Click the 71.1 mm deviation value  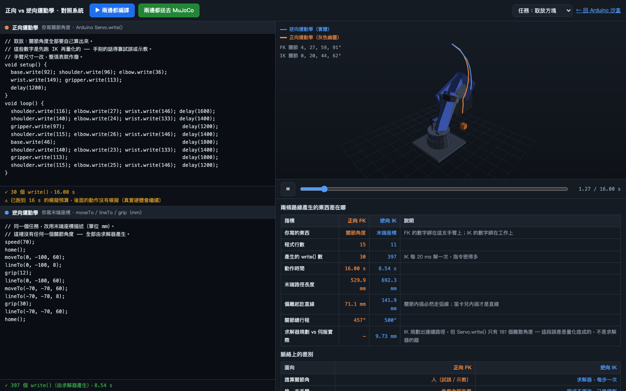pos(355,304)
